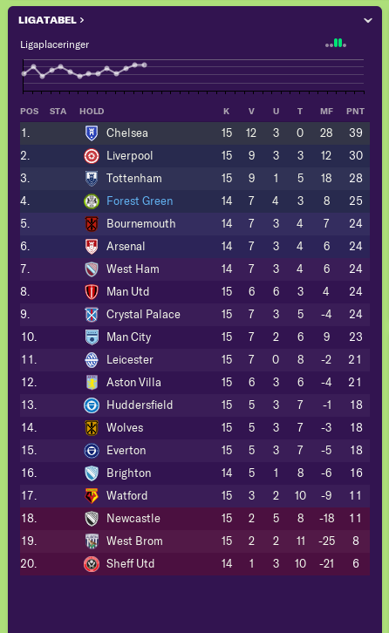Click the Wolves club badge icon
The width and height of the screenshot is (389, 633).
92,428
